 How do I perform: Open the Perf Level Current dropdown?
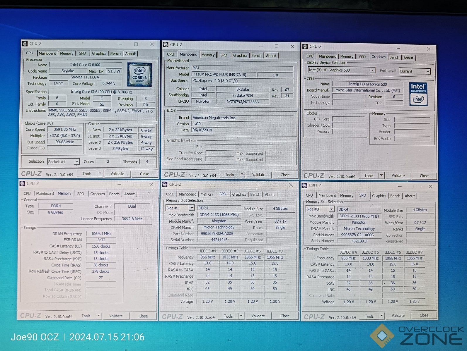click(x=428, y=71)
